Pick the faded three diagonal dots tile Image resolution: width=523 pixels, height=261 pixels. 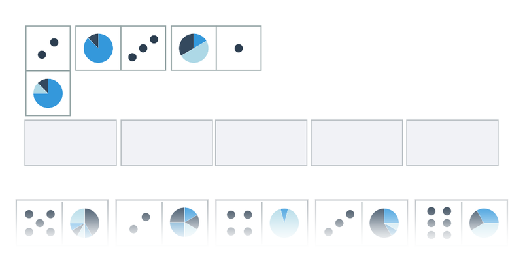pyautogui.click(x=339, y=223)
